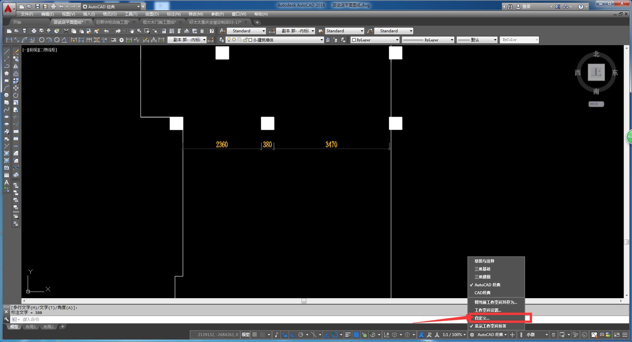Click the QuickCalc calculator icon
This screenshot has width=632, height=342.
tap(202, 31)
